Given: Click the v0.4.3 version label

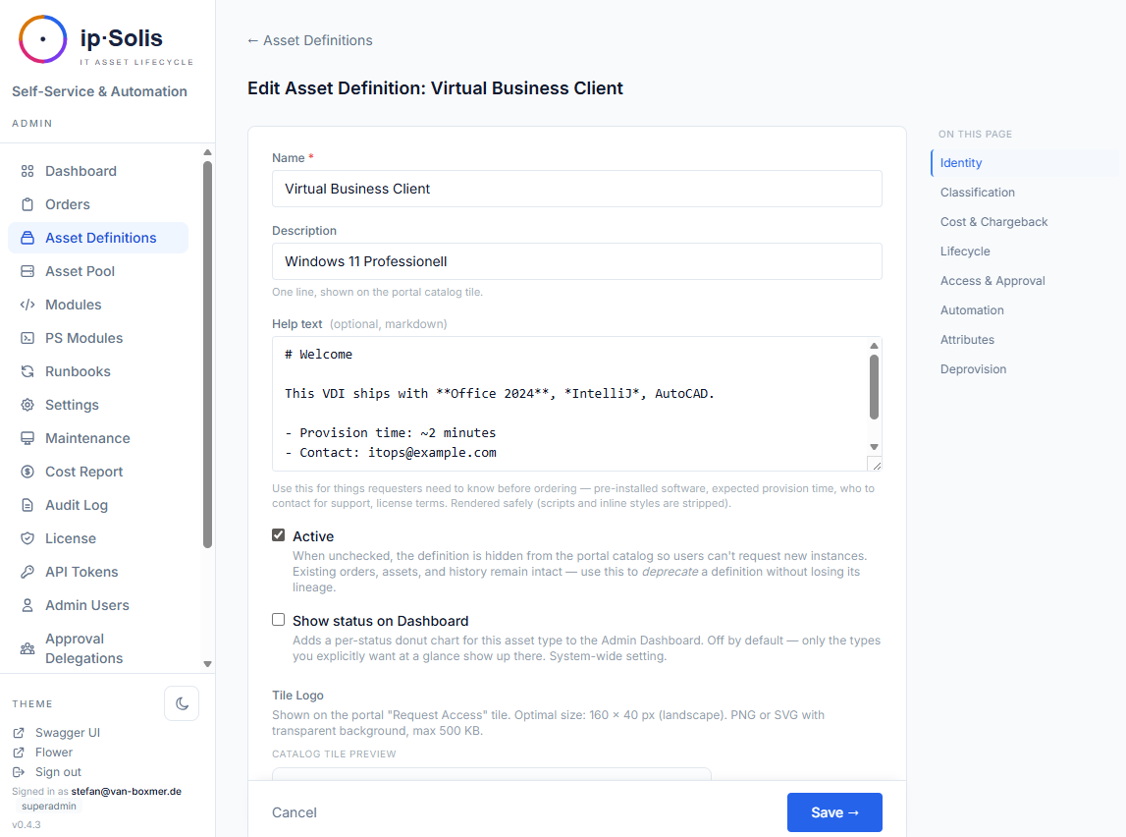Looking at the screenshot, I should click(x=27, y=825).
